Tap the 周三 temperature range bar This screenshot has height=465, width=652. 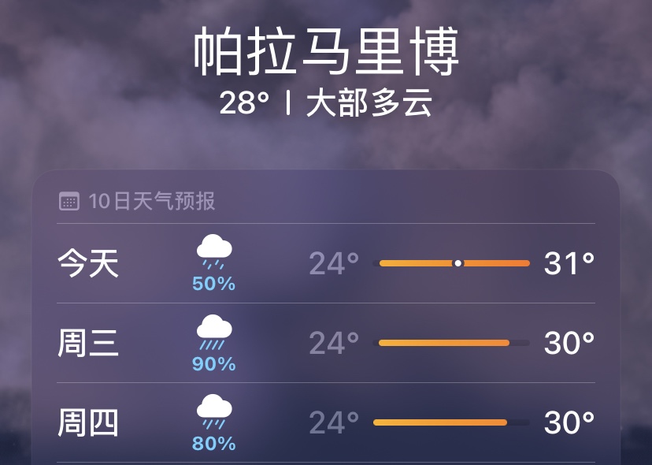click(451, 343)
